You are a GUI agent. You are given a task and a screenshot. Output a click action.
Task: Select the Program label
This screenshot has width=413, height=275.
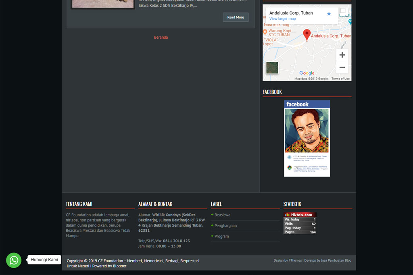point(221,236)
